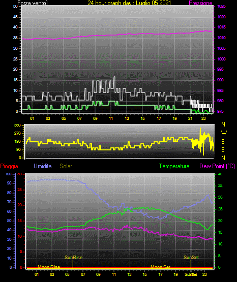237x282 pixels.
Task: Click the 'SunRise' marker label
Action: pyautogui.click(x=73, y=258)
